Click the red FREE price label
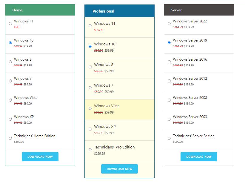This screenshot has height=184, width=245. tap(17, 27)
